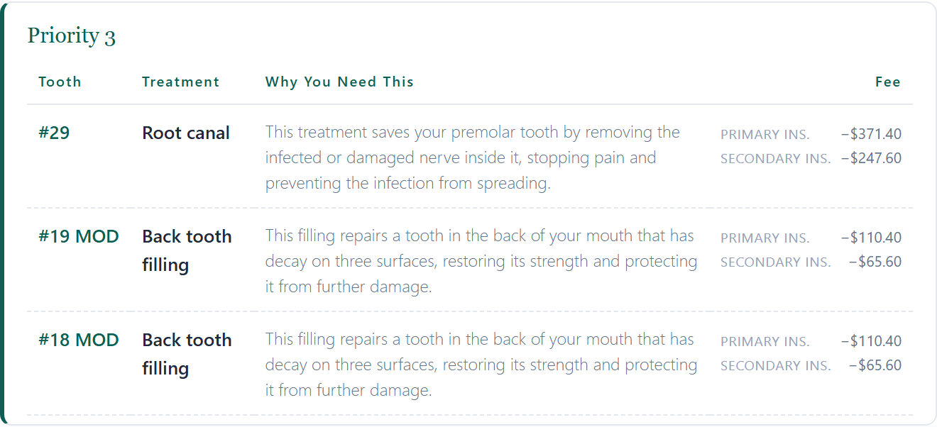937x427 pixels.
Task: Select tooth #18 MOD cell
Action: point(79,340)
